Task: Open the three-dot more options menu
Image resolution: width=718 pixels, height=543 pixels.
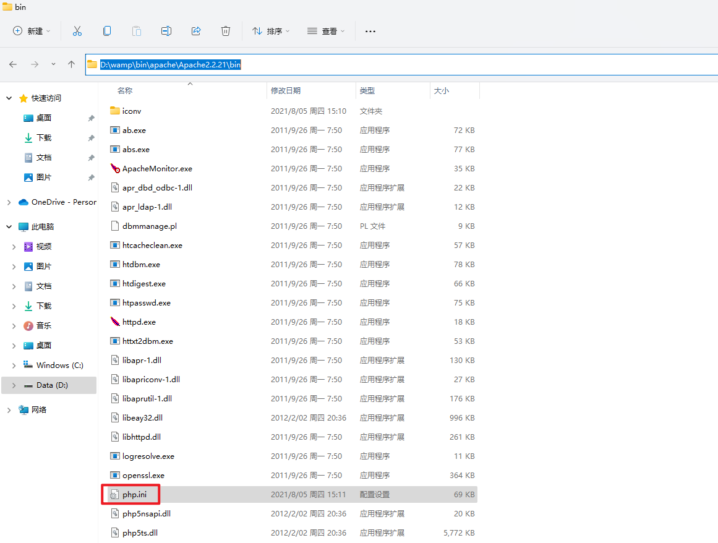Action: [370, 31]
